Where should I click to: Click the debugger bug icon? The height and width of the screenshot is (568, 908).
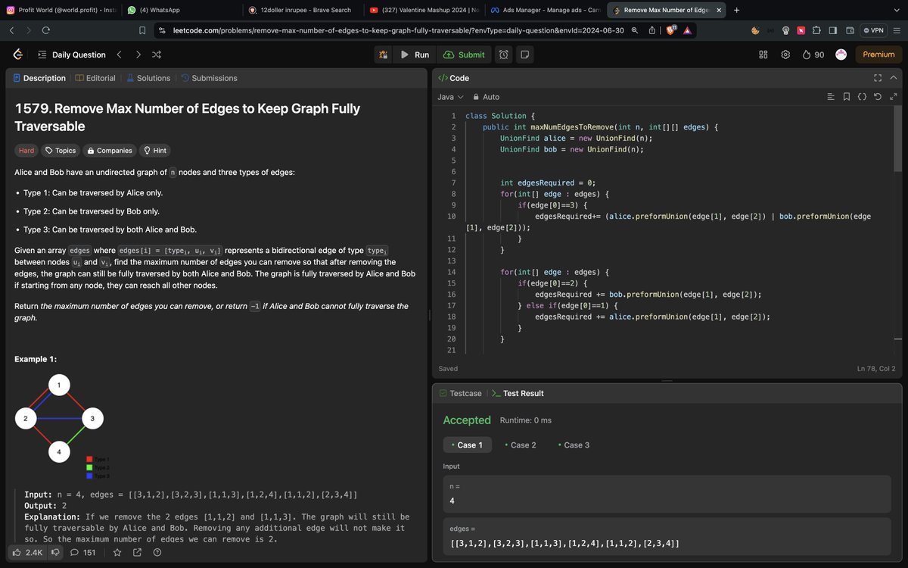click(384, 55)
